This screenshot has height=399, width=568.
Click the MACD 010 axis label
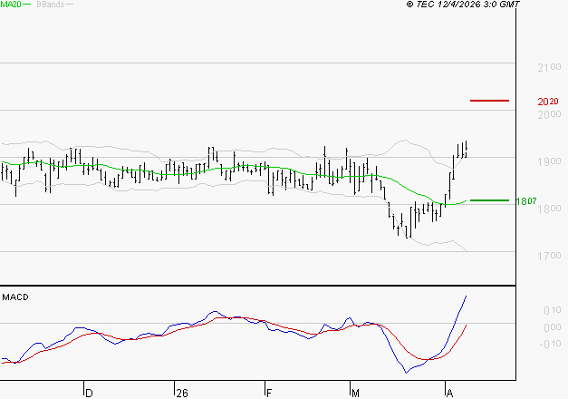(528, 310)
